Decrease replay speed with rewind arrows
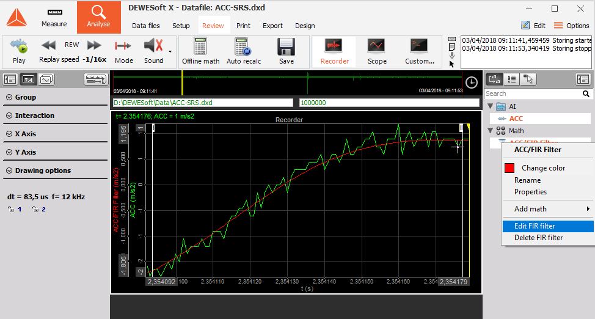The image size is (595, 319). pos(49,45)
